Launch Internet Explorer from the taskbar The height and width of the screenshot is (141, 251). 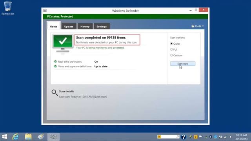15,137
